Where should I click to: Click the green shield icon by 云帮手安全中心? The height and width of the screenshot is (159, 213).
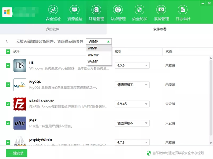click(x=149, y=153)
